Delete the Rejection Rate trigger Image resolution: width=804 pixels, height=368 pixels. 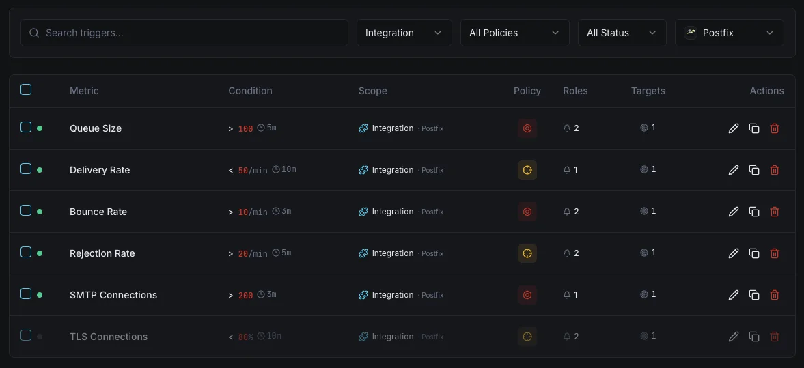pyautogui.click(x=775, y=253)
